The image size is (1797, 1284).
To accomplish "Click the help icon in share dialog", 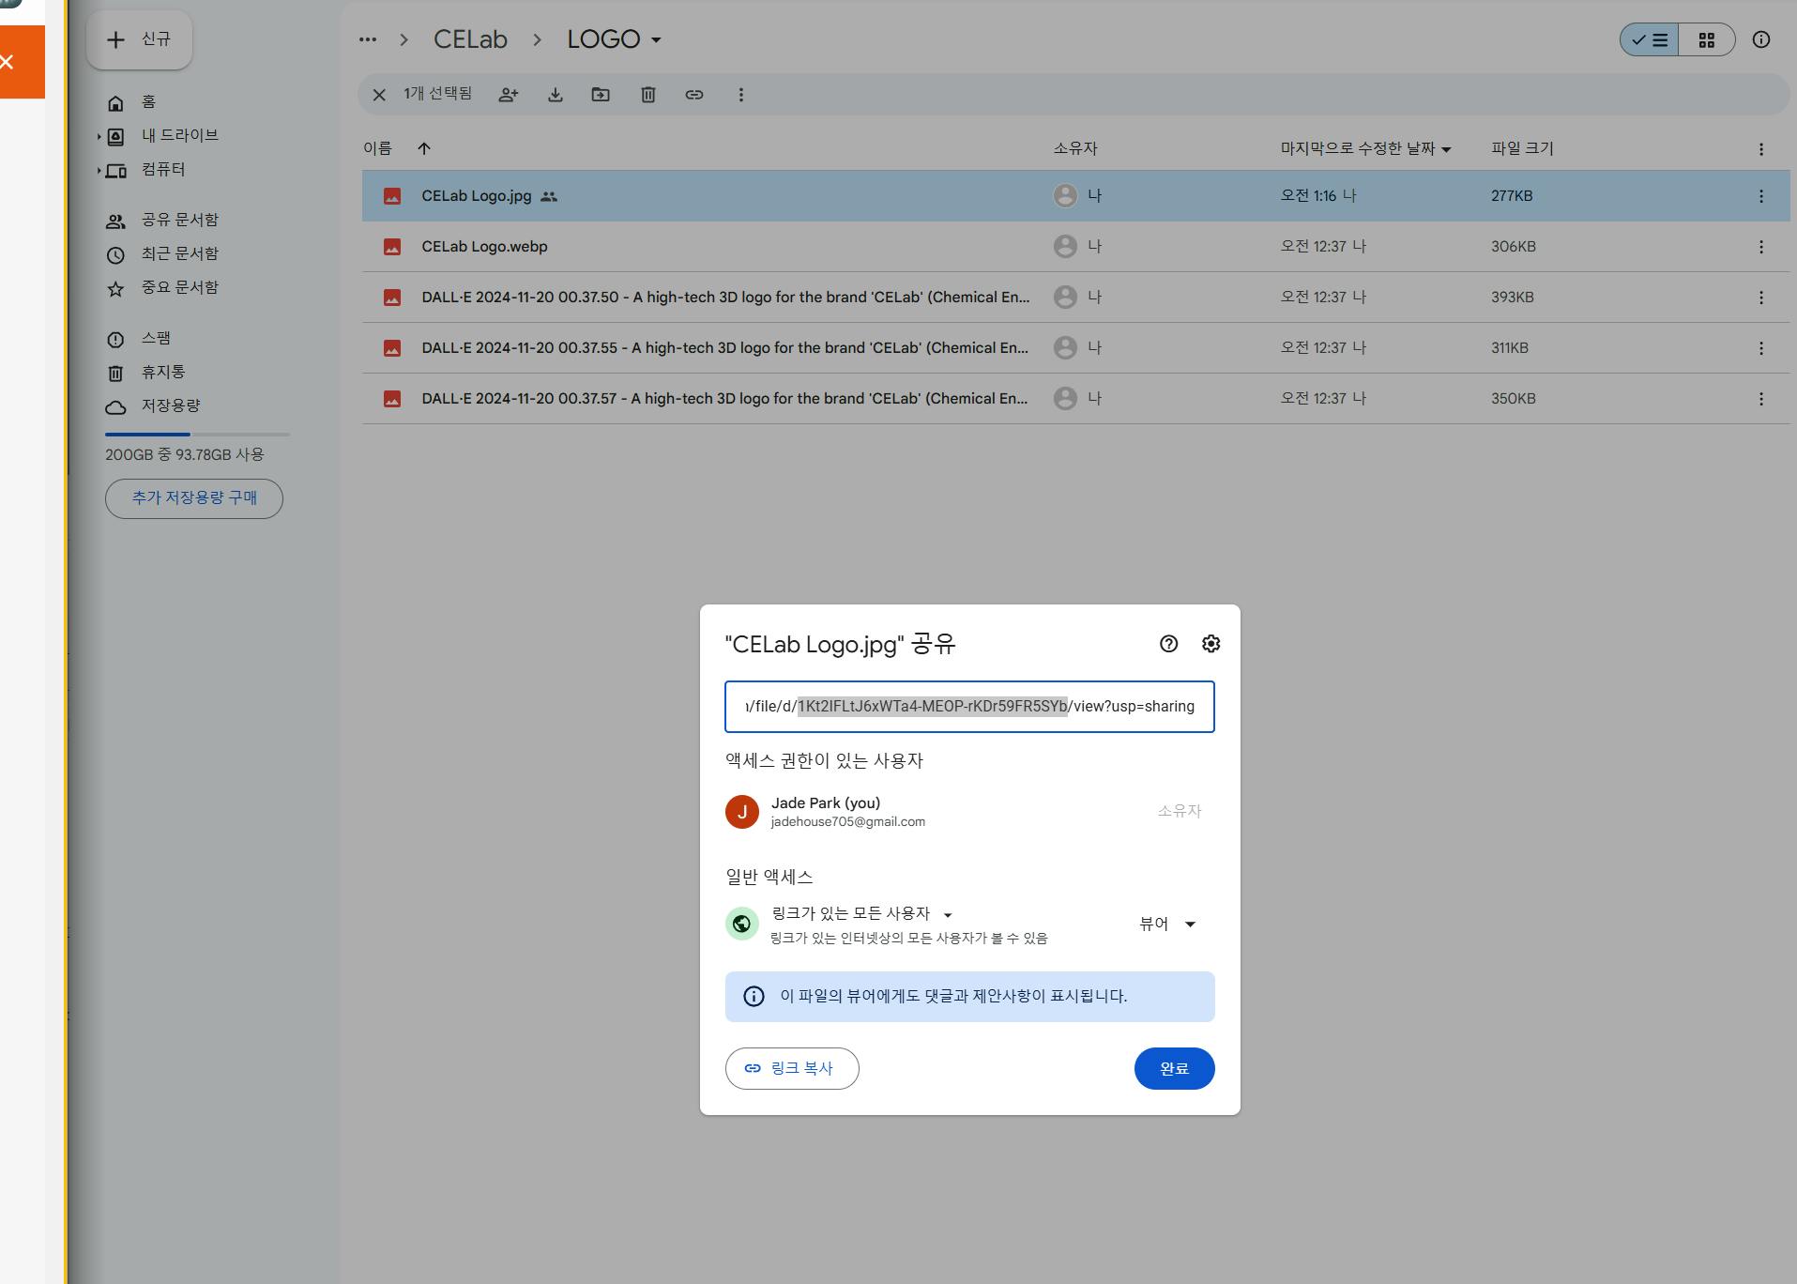I will pyautogui.click(x=1168, y=644).
